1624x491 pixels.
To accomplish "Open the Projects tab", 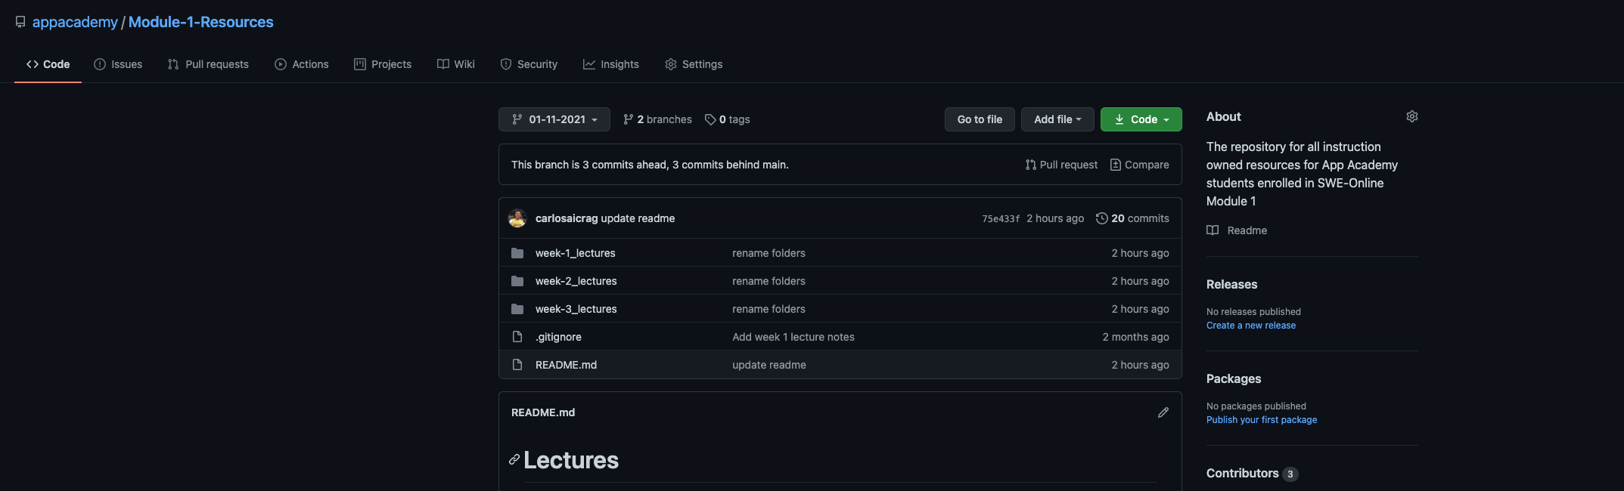I will click(x=383, y=64).
